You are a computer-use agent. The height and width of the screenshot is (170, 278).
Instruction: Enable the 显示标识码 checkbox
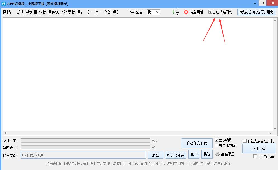[x=217, y=146]
